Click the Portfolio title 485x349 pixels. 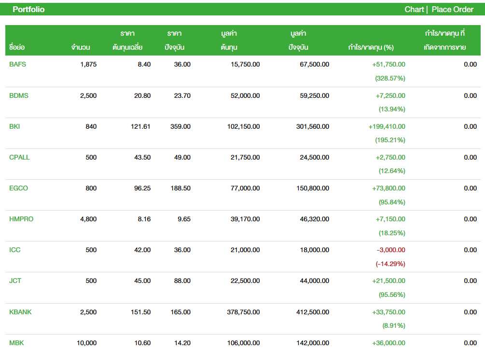tap(28, 9)
